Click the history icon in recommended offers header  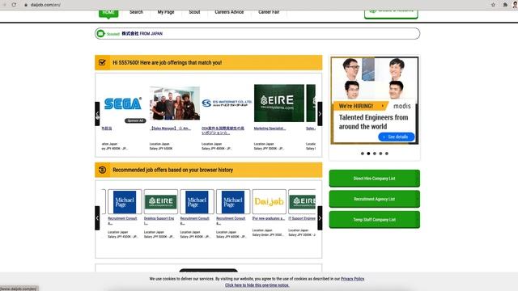(x=102, y=170)
